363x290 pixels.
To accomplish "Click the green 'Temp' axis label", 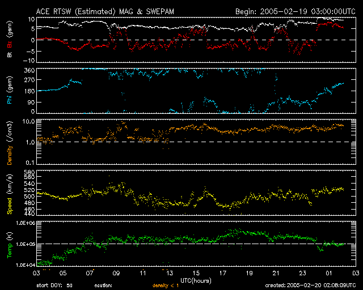I will 10,251.
